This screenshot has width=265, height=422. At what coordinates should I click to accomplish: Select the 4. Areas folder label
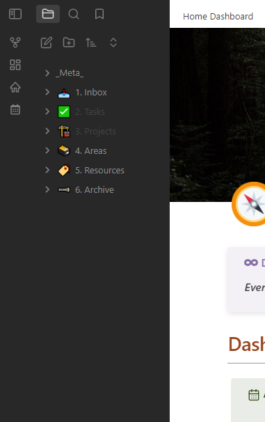91,150
